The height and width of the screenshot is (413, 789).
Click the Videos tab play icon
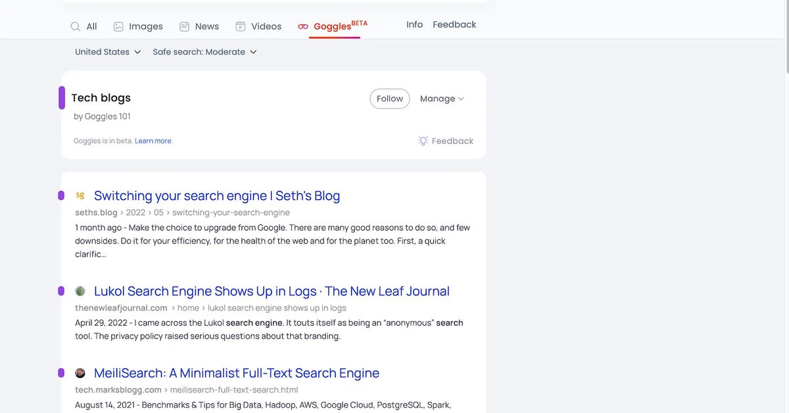point(241,27)
